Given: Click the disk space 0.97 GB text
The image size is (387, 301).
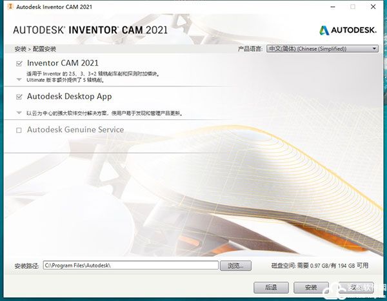Looking at the screenshot, I should coord(320,266).
